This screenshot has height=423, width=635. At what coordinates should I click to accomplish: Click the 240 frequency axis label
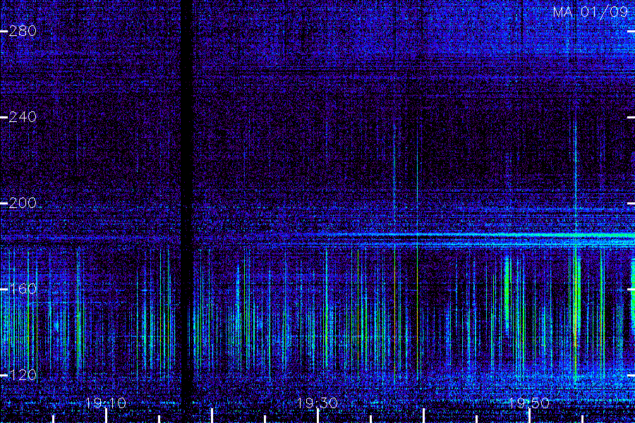point(23,118)
